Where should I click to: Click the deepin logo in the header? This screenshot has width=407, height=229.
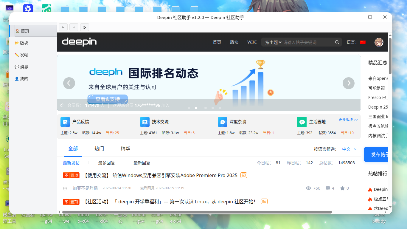(79, 42)
